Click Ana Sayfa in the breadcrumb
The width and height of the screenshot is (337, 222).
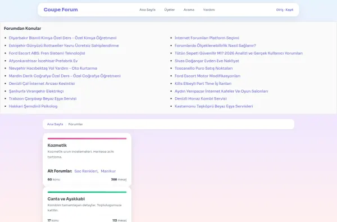[55, 124]
